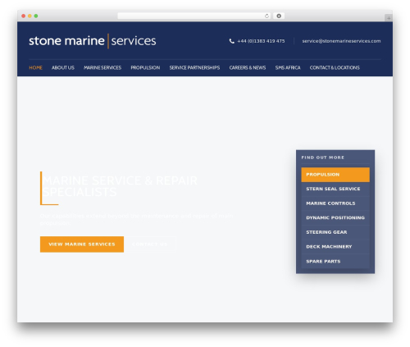This screenshot has height=347, width=410.
Task: Call phone number +44 (0)1383 419 475
Action: point(261,41)
